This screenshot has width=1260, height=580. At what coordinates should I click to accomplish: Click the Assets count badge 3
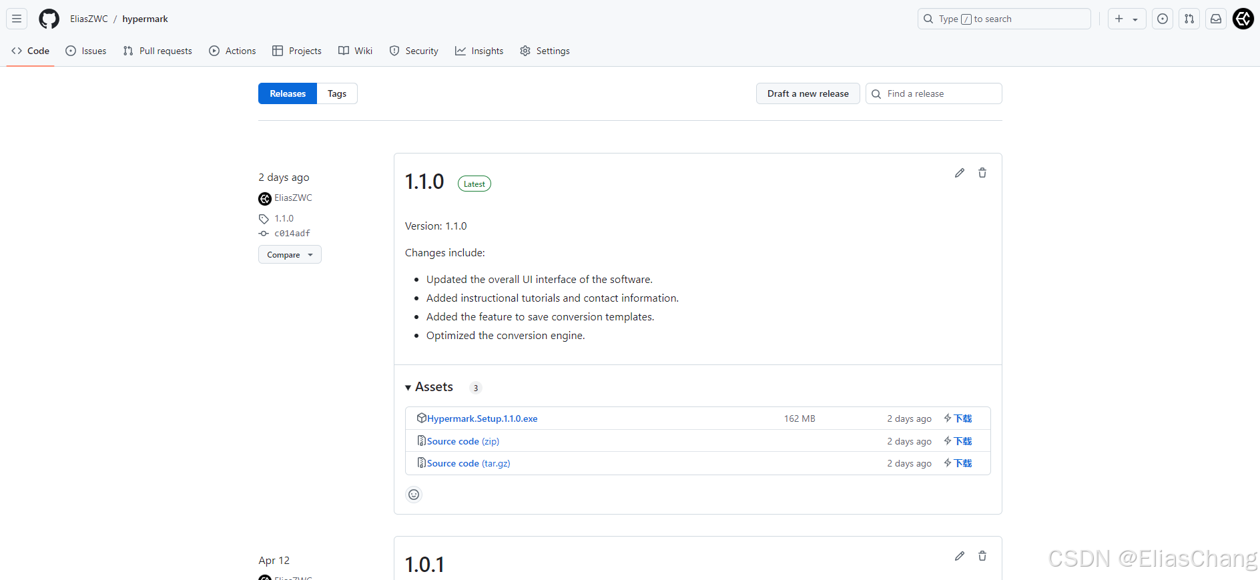(476, 388)
